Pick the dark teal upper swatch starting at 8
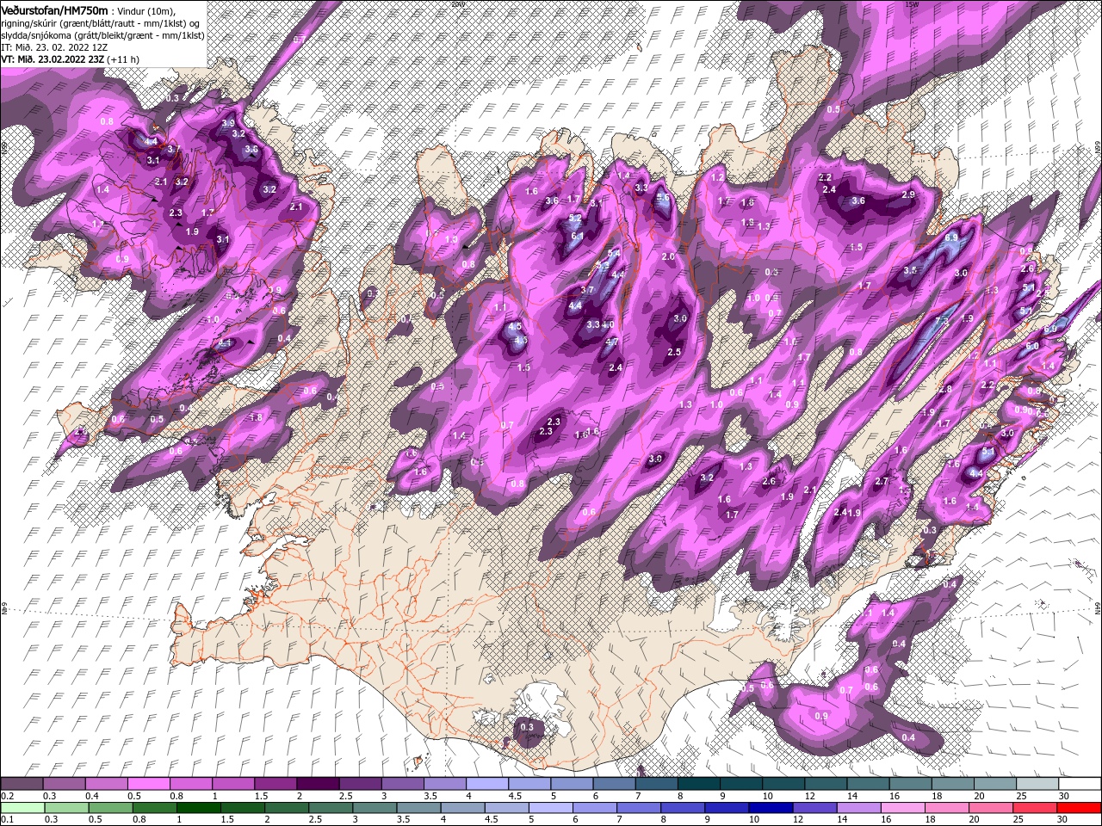The image size is (1102, 826). click(x=699, y=784)
